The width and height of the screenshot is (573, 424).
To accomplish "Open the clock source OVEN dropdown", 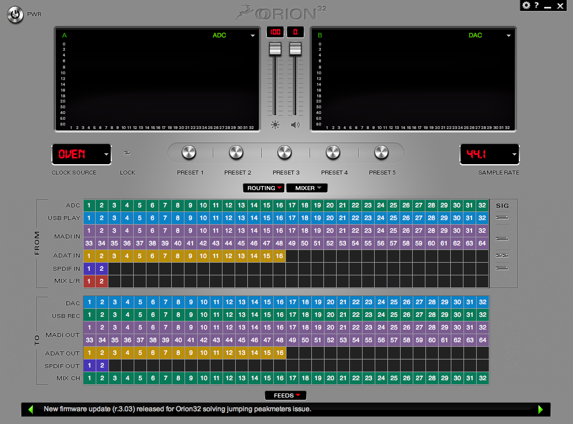I will point(81,154).
